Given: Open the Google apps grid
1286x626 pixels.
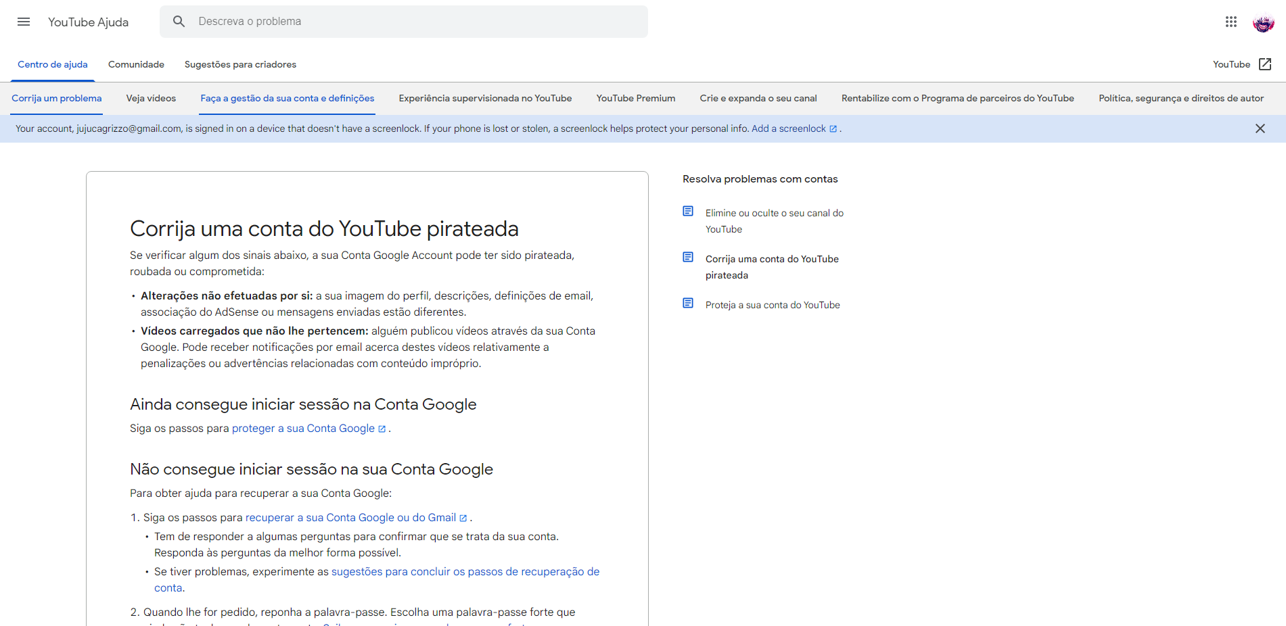Looking at the screenshot, I should (1231, 22).
